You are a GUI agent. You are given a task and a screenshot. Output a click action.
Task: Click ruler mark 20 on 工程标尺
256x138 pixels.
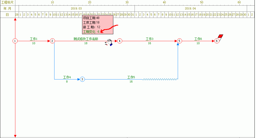[x=90, y=2]
